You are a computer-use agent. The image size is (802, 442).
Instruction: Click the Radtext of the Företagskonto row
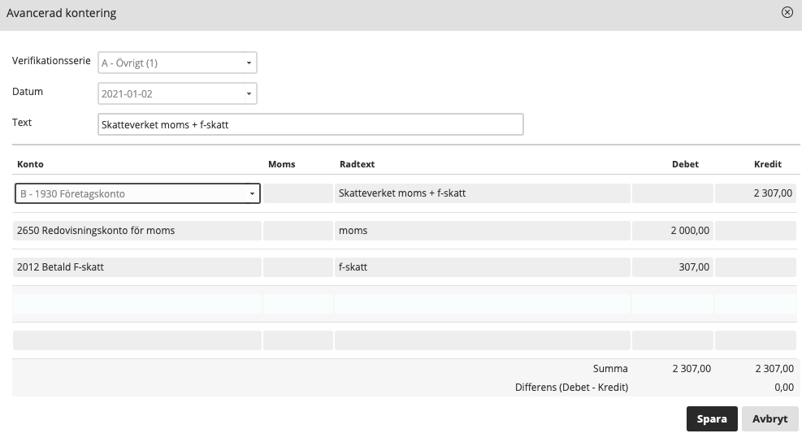point(483,193)
